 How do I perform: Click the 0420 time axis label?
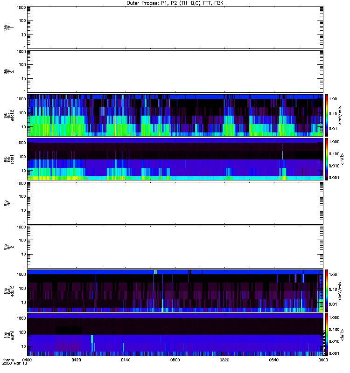pyautogui.click(x=76, y=359)
